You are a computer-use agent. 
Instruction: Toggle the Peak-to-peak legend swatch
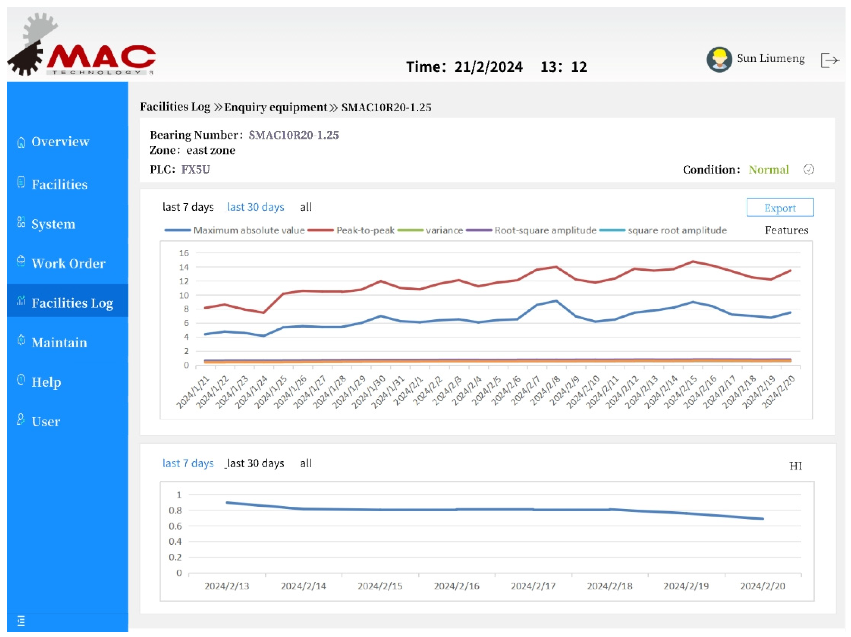(320, 230)
